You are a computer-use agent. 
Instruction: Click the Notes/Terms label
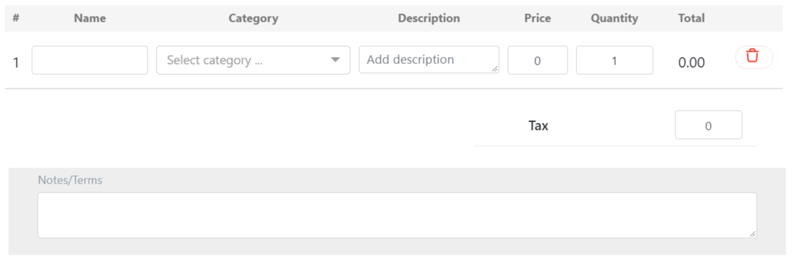click(70, 180)
